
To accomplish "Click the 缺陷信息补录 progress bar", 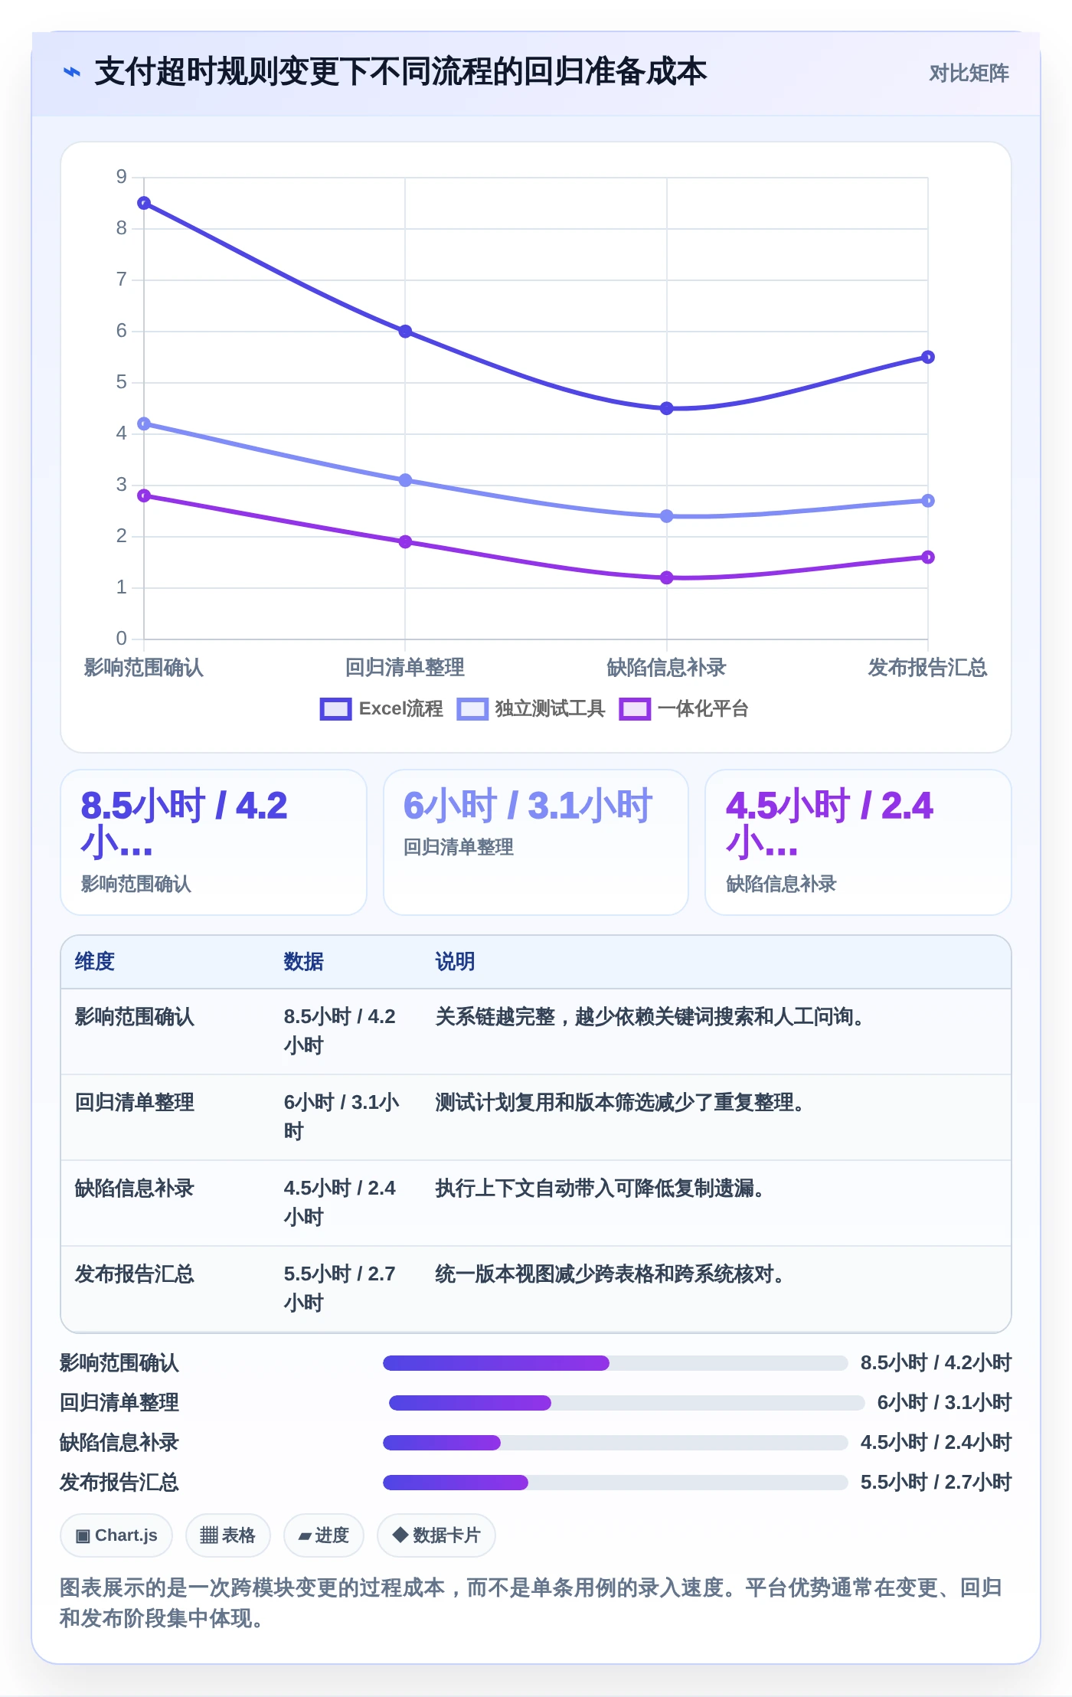I will click(616, 1443).
